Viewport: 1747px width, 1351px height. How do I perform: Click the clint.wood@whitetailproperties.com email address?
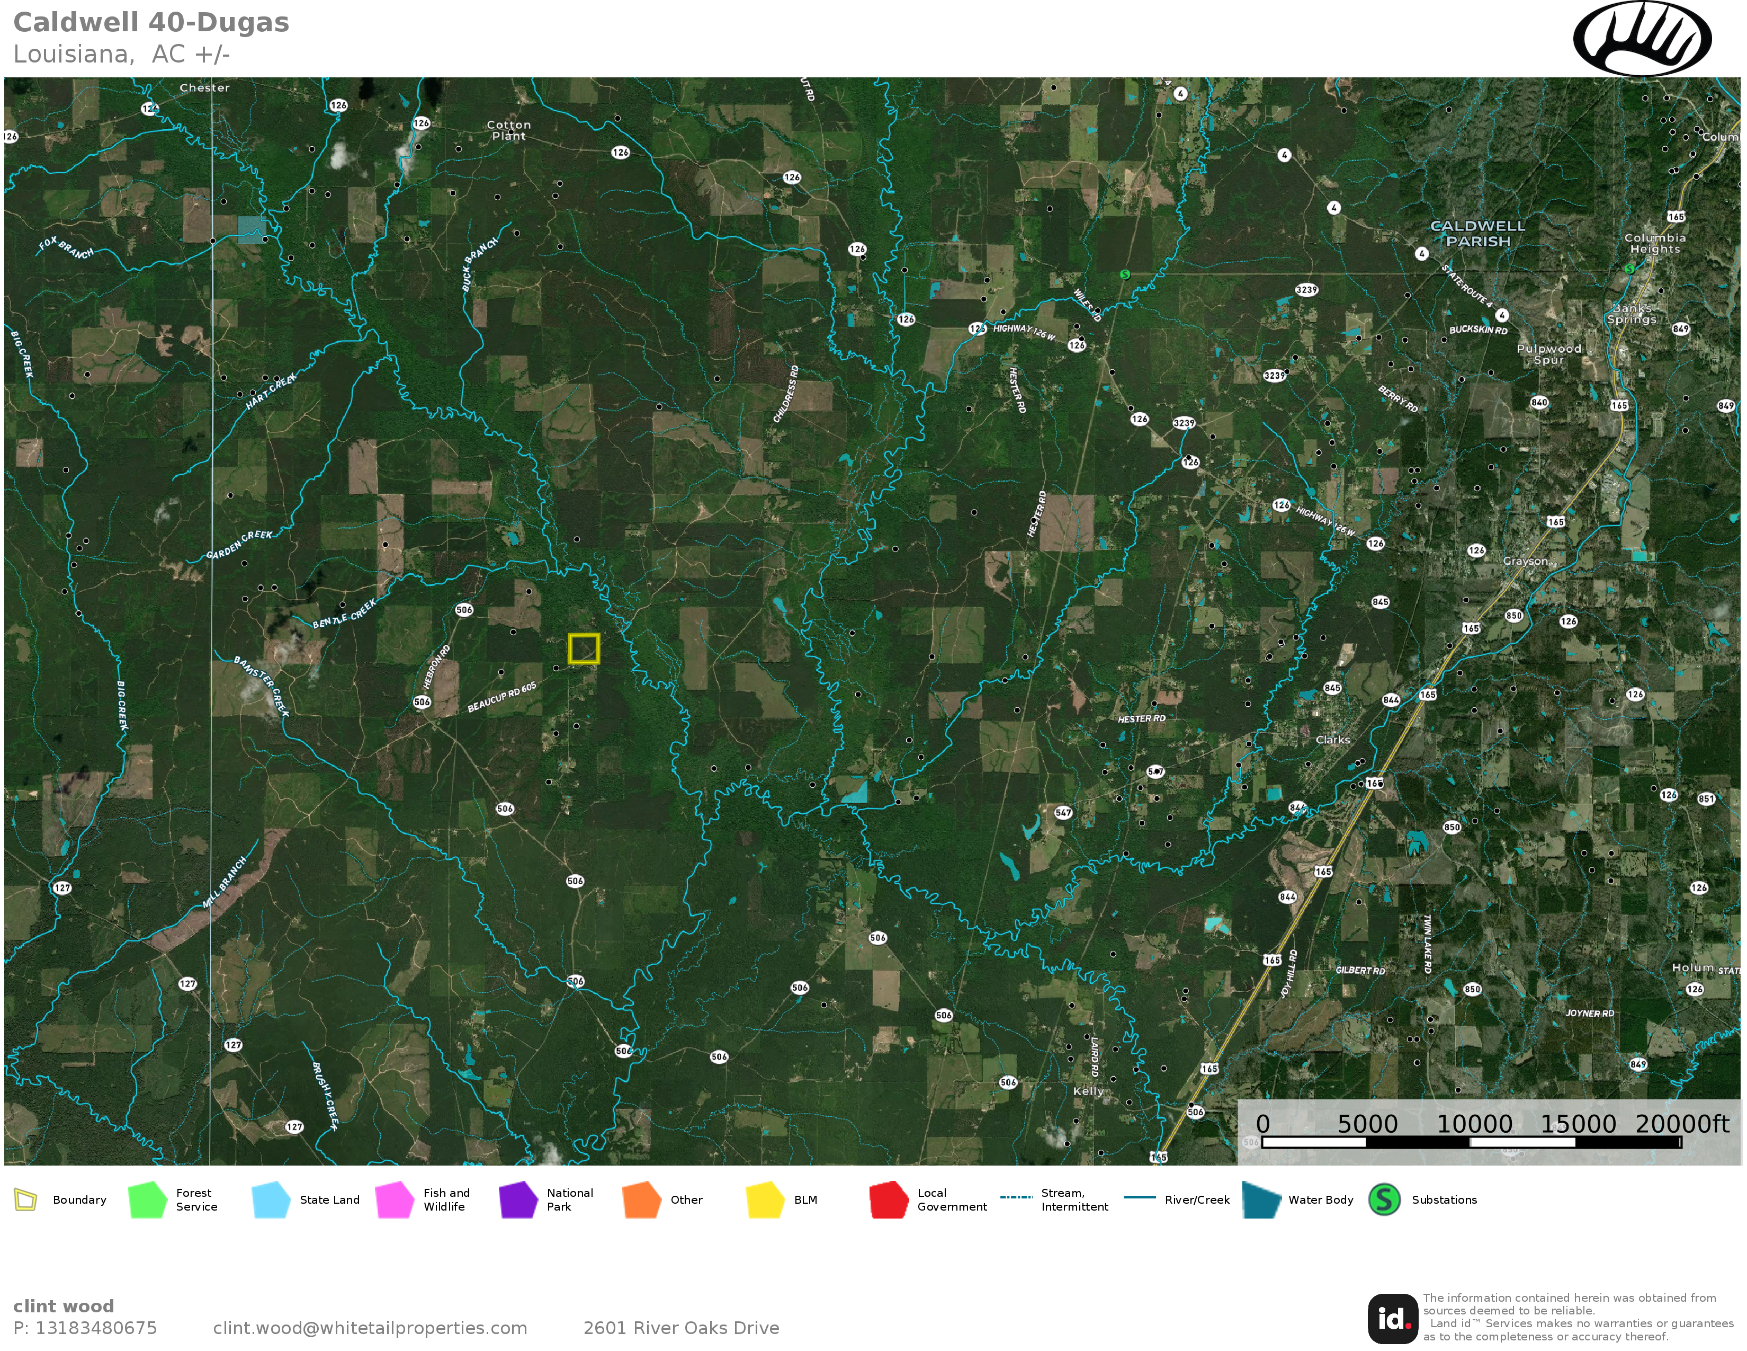[370, 1328]
